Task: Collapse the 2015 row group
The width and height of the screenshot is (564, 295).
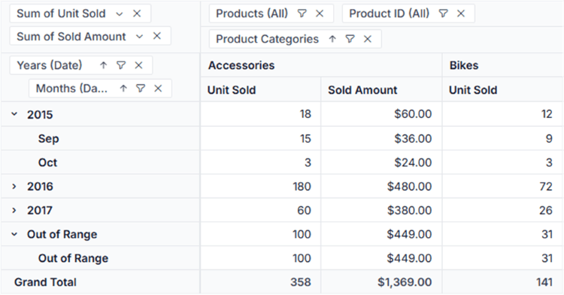Action: (x=14, y=114)
